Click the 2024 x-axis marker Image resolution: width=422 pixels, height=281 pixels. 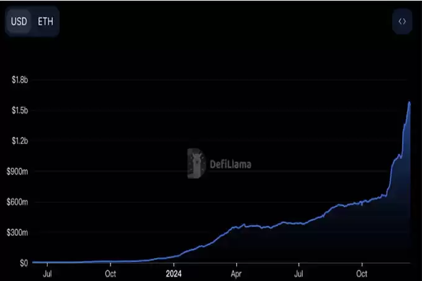tap(174, 274)
